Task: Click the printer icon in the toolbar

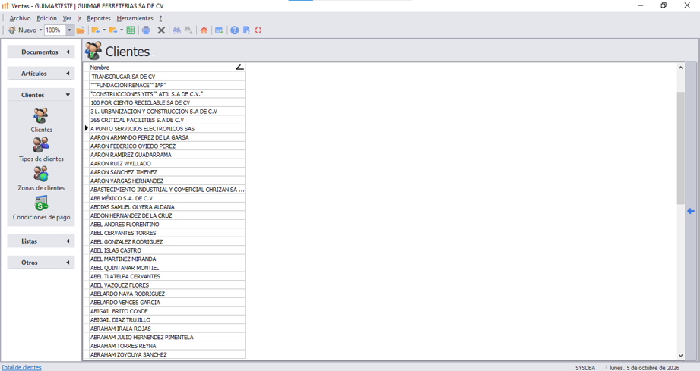Action: click(x=146, y=30)
